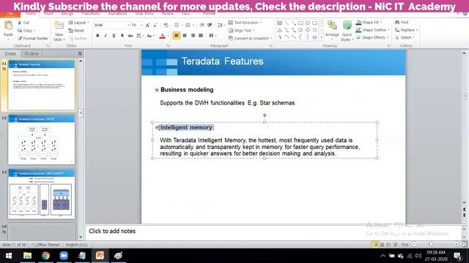Switch to Reading view in status bar
This screenshot has height=263, width=469.
(x=388, y=245)
